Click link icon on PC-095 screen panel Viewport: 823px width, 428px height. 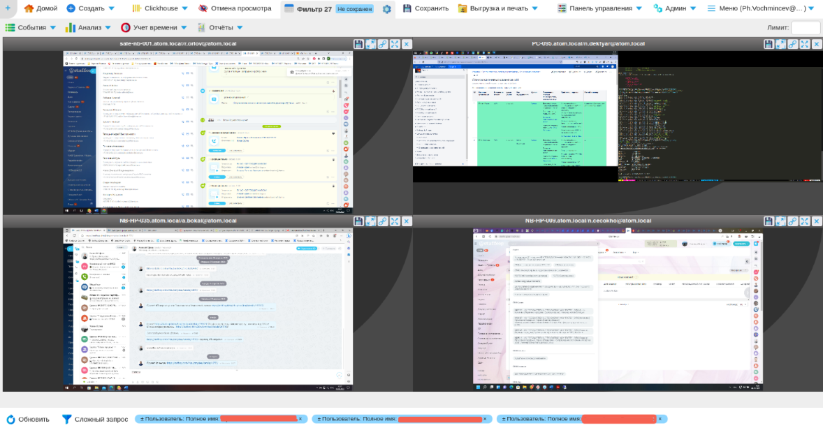pyautogui.click(x=792, y=44)
